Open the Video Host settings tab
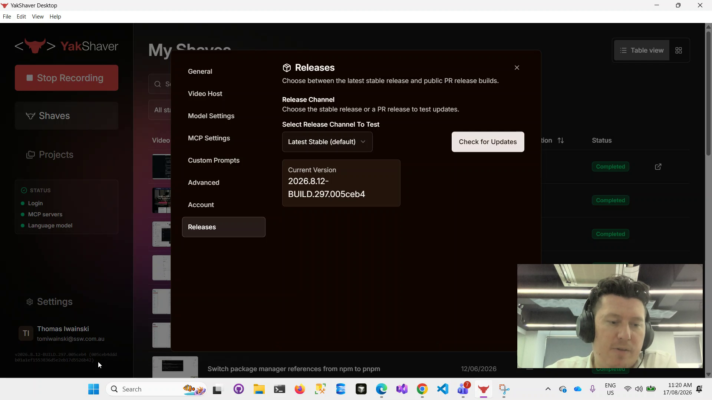This screenshot has width=712, height=400. [224, 94]
